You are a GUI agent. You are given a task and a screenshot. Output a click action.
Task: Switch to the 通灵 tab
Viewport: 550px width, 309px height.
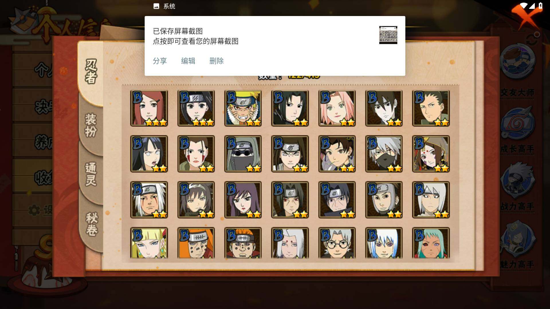pos(91,174)
